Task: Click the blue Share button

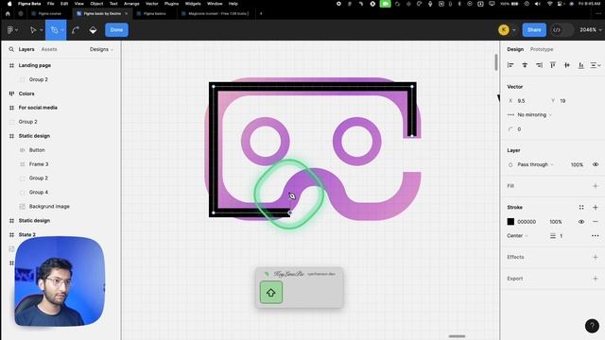Action: coord(534,29)
